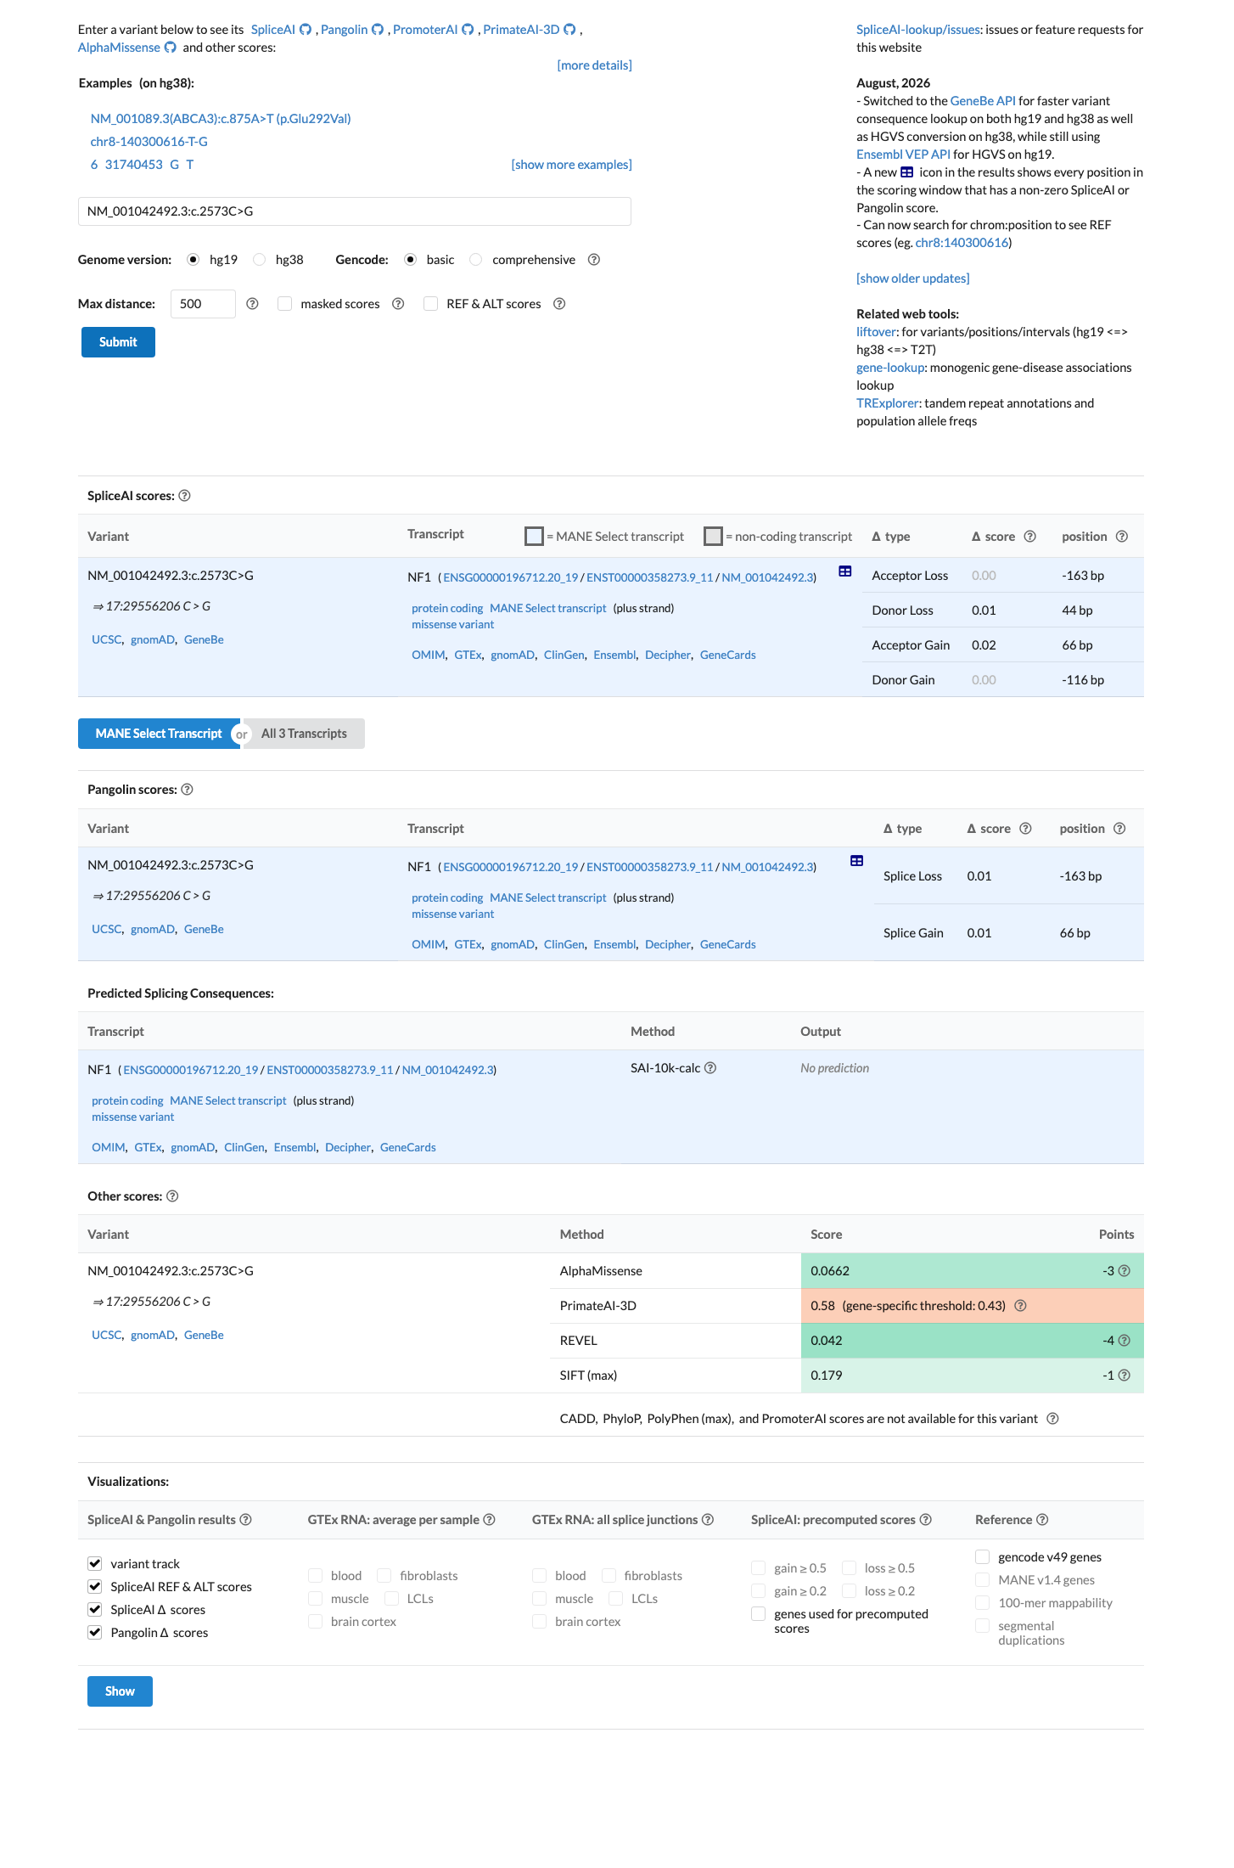Click the SIFT (max) score 0.179

[827, 1376]
